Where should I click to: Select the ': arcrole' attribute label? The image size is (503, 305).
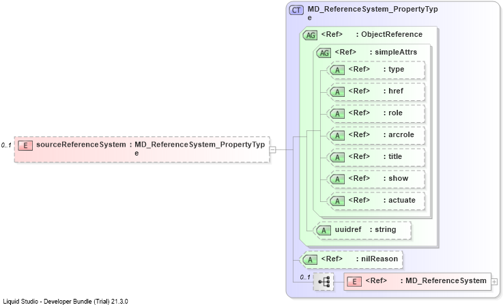click(399, 134)
